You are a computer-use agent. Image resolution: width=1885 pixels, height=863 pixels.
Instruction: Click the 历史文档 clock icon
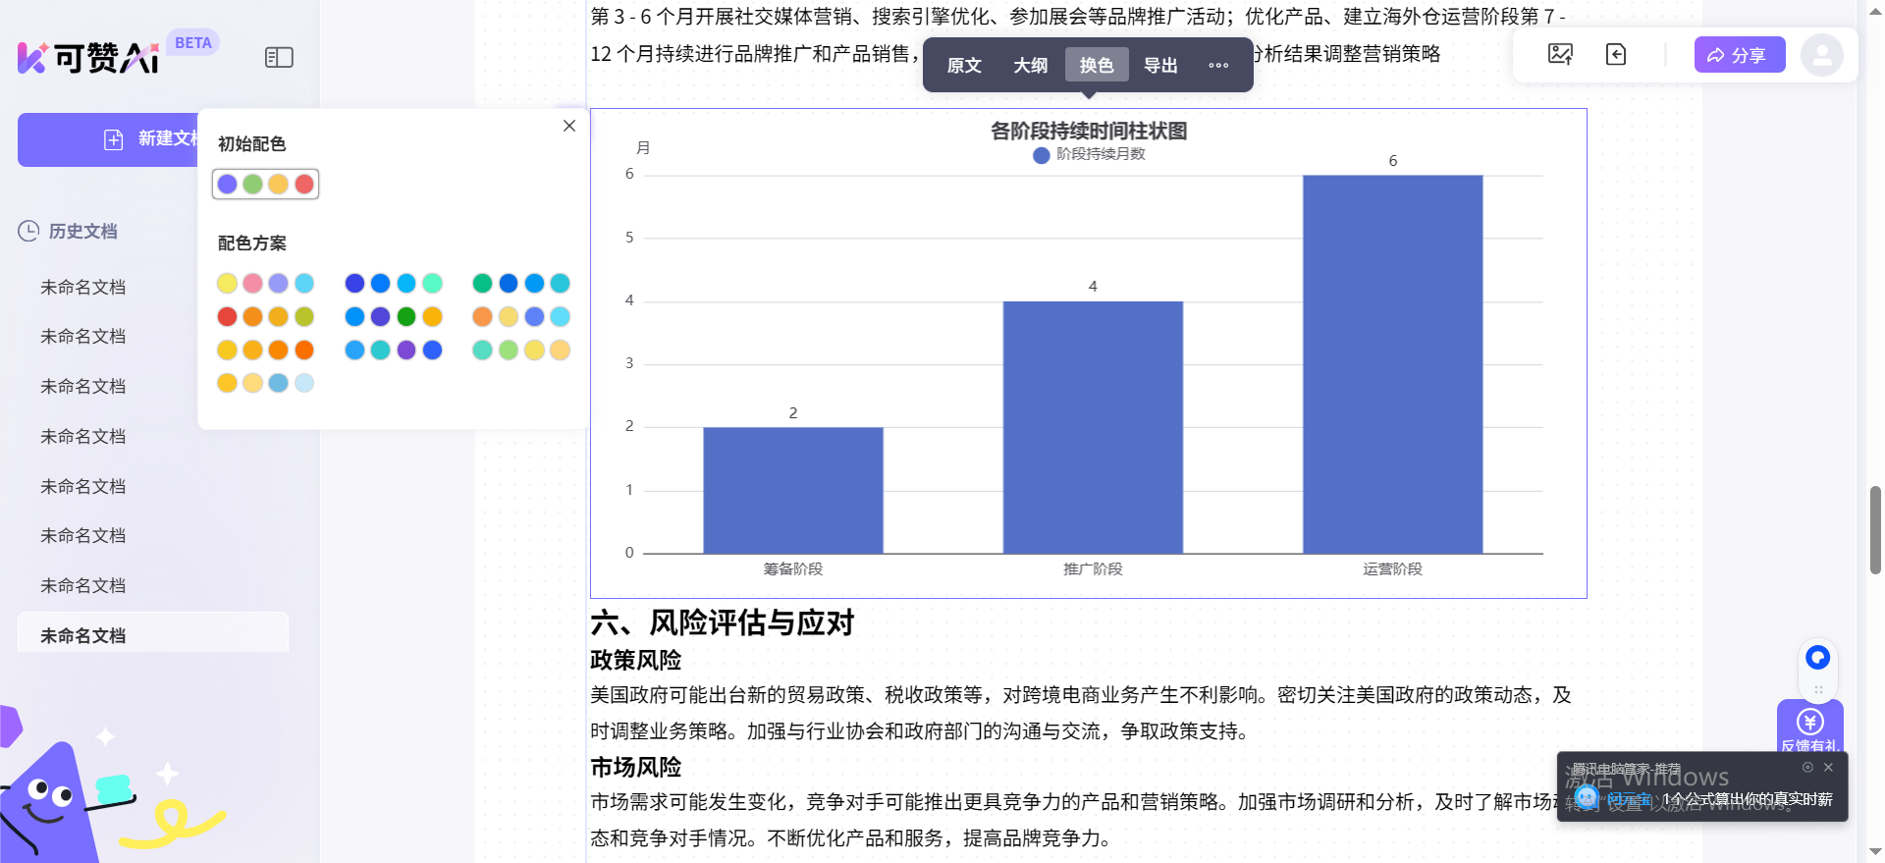(28, 231)
